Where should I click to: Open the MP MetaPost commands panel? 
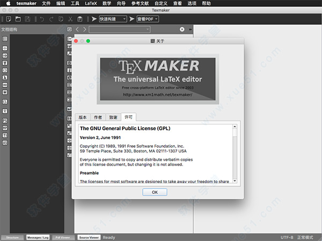pos(5,128)
